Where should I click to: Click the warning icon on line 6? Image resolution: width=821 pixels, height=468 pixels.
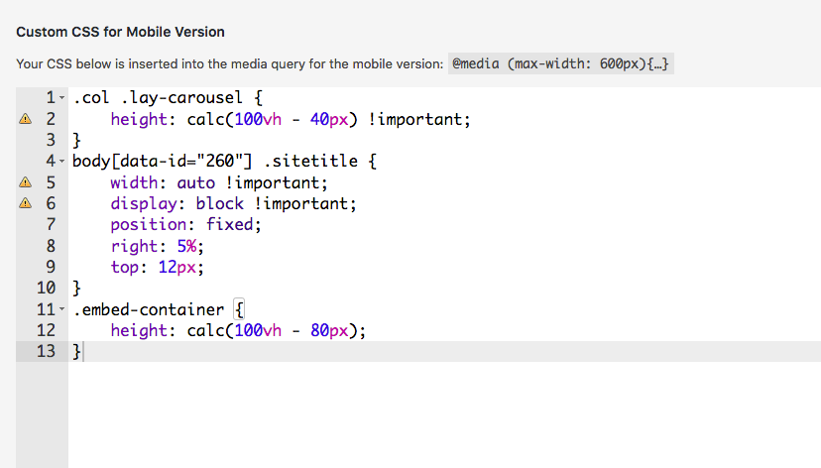(26, 204)
